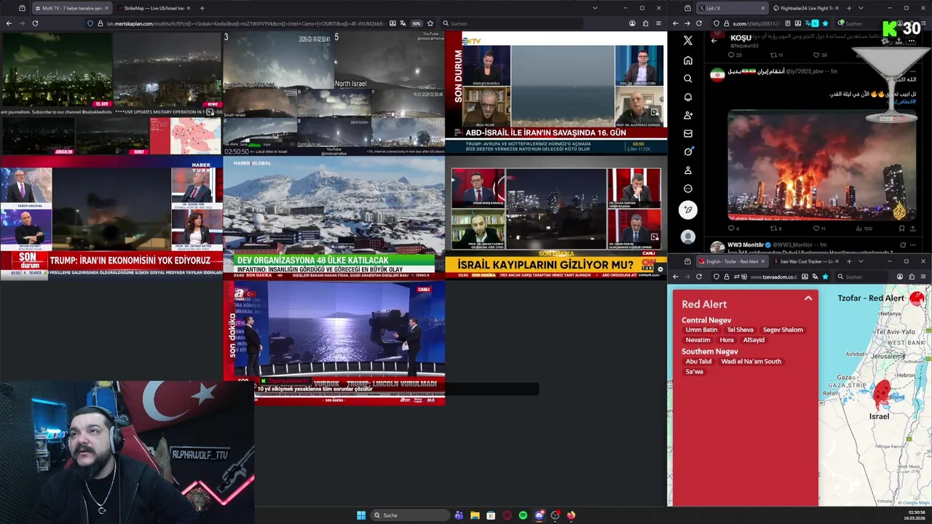Open translate icon in Multi TV address bar
Viewport: 932px width, 524px height.
coord(403,23)
